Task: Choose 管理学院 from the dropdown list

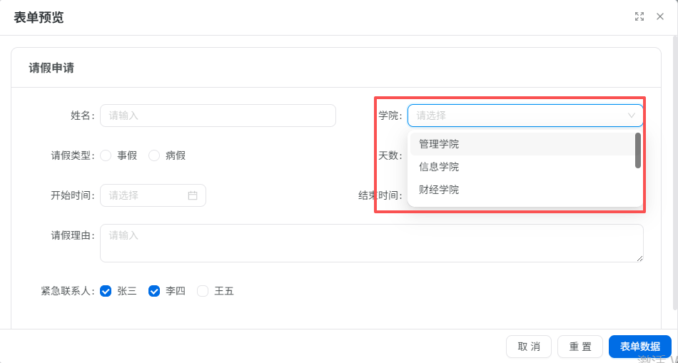Action: tap(522, 144)
